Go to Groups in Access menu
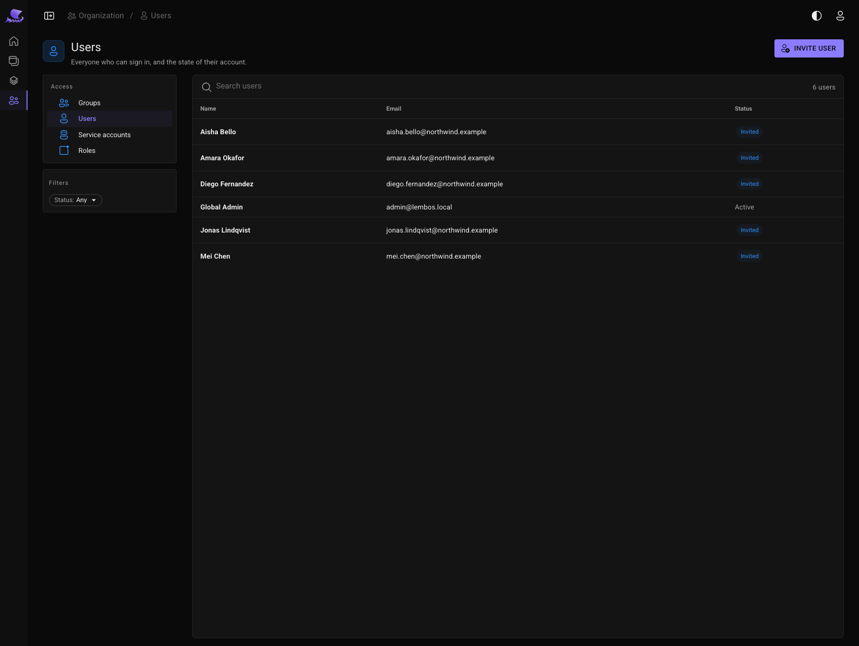Viewport: 859px width, 646px height. coord(110,103)
